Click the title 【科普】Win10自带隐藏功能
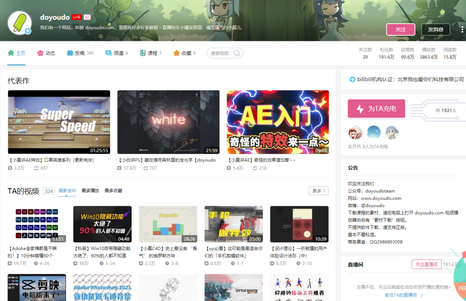Viewport: 466px width, 301px height. [x=102, y=252]
